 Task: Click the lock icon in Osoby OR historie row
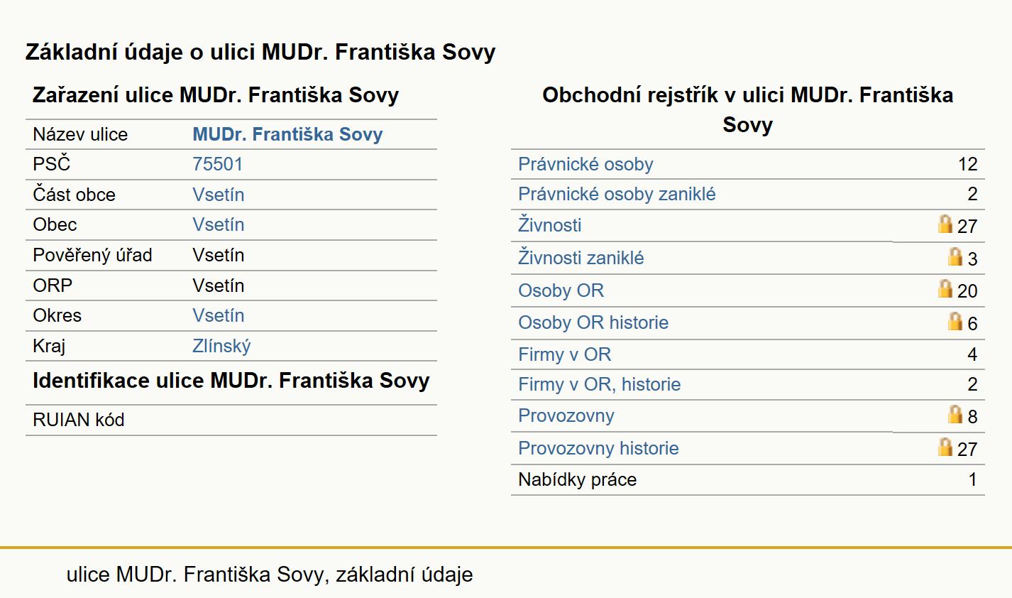point(955,321)
